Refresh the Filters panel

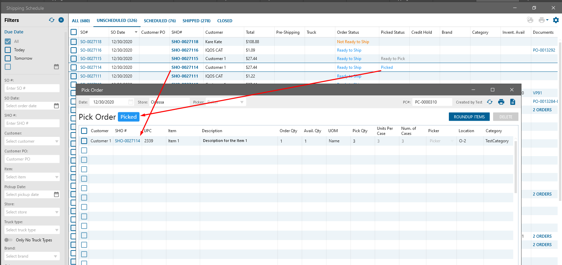[x=52, y=20]
